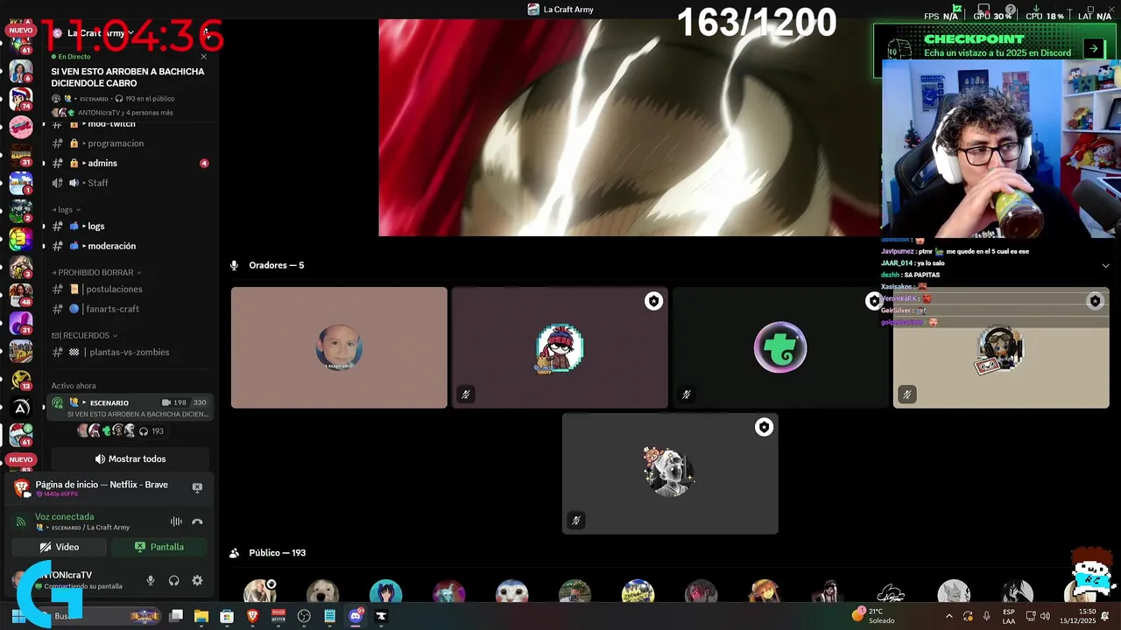Click the Mostrar todos button
Image resolution: width=1121 pixels, height=630 pixels.
[x=130, y=458]
